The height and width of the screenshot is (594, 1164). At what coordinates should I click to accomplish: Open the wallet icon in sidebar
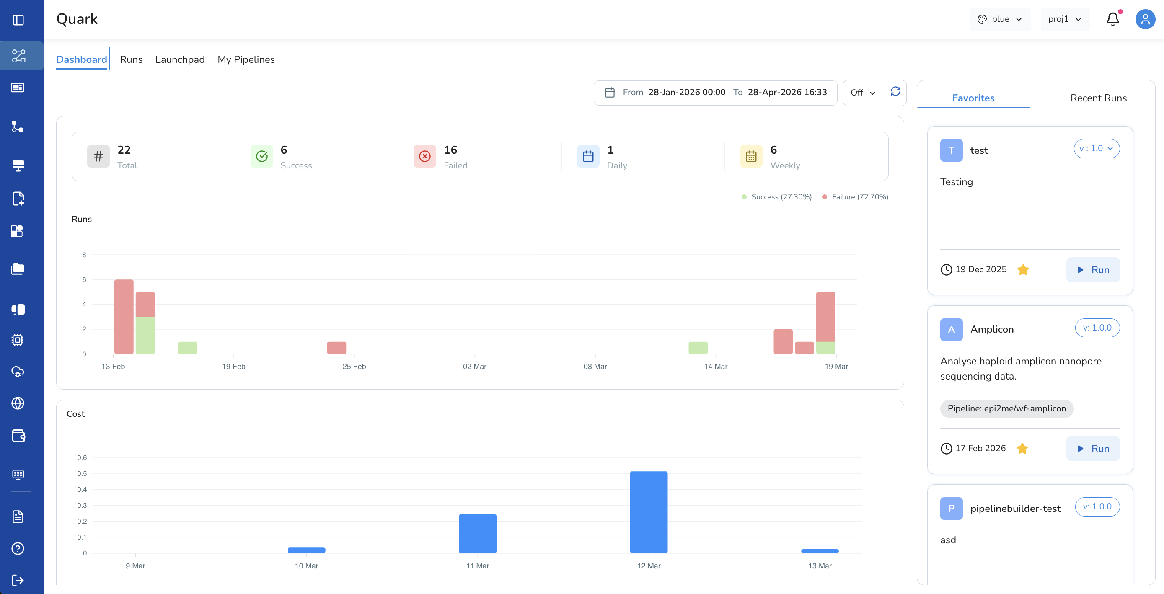[18, 436]
